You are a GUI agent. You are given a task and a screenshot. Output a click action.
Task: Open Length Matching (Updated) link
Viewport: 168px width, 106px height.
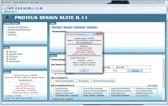[x=120, y=88]
